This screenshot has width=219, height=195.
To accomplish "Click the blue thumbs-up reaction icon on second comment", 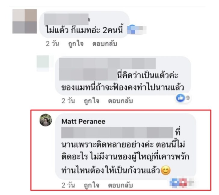I will point(180,98).
